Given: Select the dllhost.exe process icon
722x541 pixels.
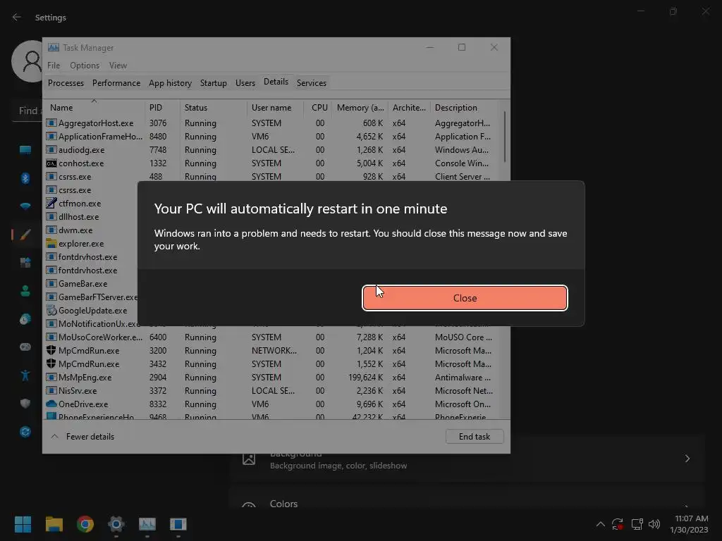Looking at the screenshot, I should [x=51, y=217].
